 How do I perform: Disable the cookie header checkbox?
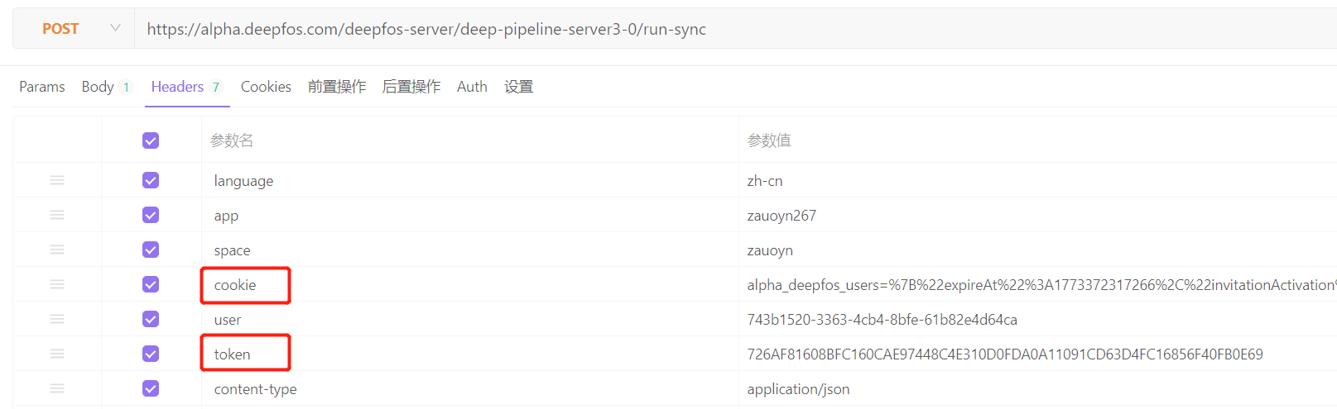click(x=151, y=284)
